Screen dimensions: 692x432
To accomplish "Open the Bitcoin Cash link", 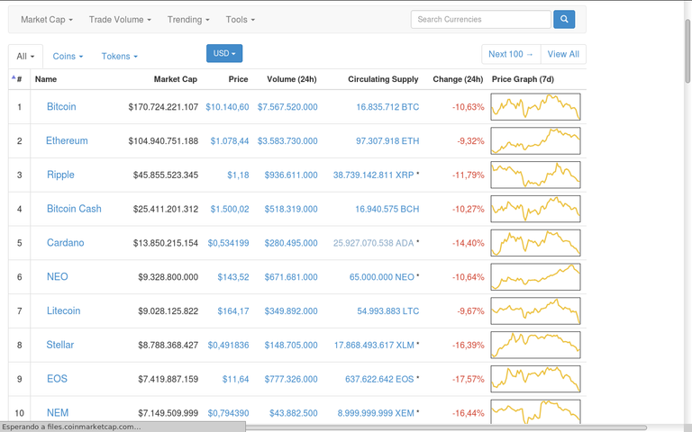I will click(74, 209).
